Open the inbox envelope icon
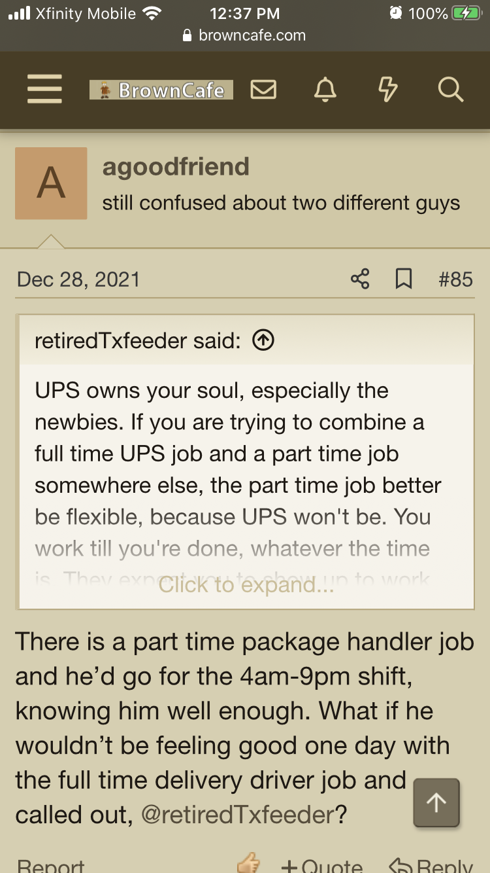490x873 pixels. point(263,90)
